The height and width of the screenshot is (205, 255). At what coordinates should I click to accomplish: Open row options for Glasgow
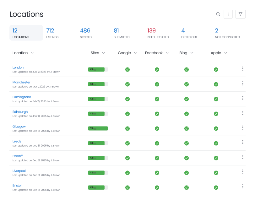click(243, 128)
